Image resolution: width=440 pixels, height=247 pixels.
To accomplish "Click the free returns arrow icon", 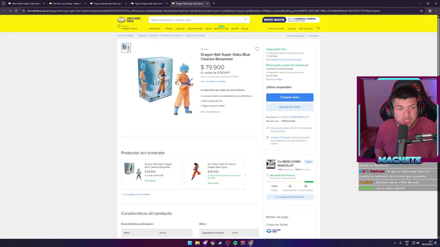I will [x=267, y=128].
